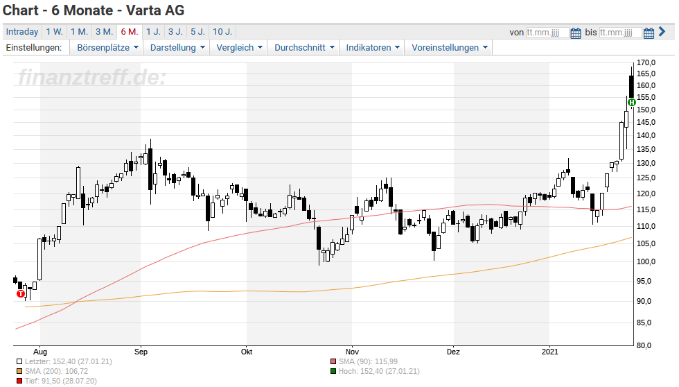679x387 pixels.
Task: Expand the Börsenplätze dropdown
Action: click(107, 48)
